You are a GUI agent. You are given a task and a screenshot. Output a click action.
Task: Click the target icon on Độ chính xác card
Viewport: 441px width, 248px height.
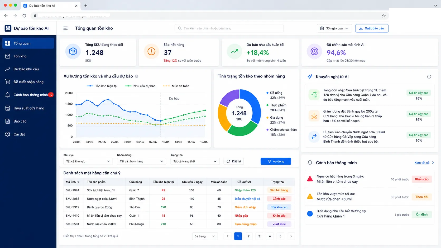point(314,51)
